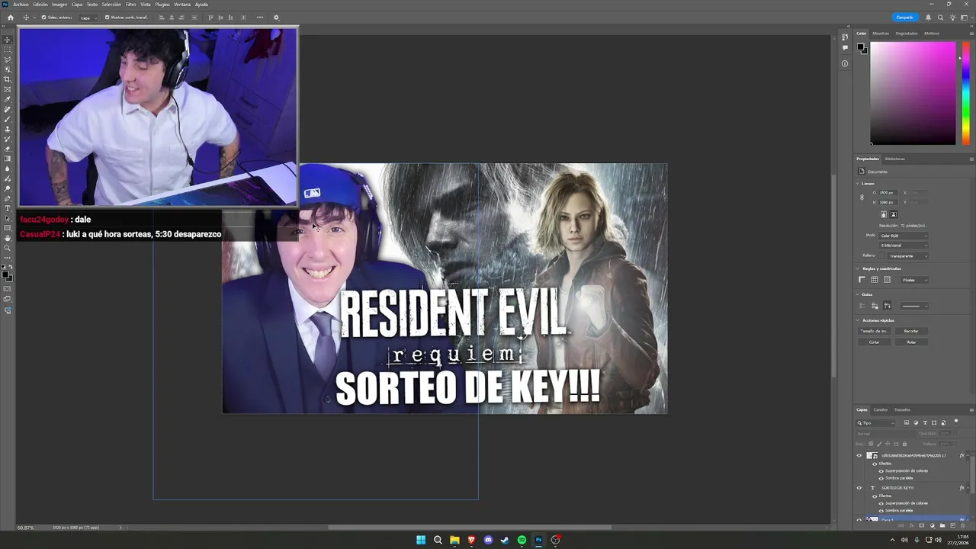Select the Hand tool
Viewport: 976px width, 549px height.
coord(8,238)
